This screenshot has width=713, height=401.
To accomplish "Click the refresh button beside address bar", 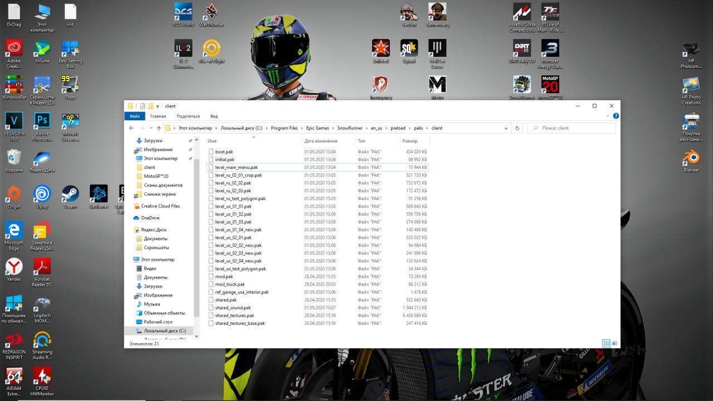I will [517, 128].
